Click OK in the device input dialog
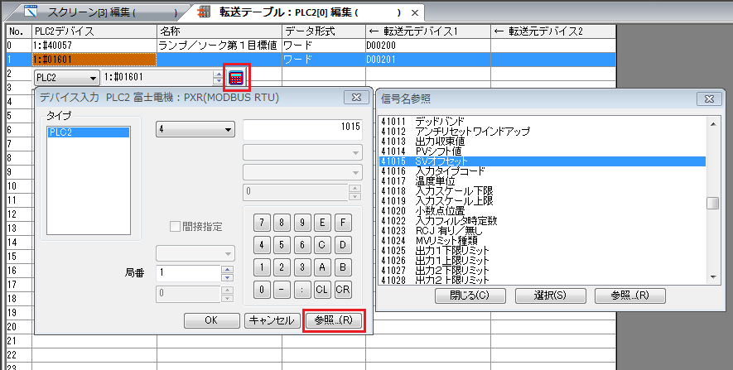 point(210,320)
